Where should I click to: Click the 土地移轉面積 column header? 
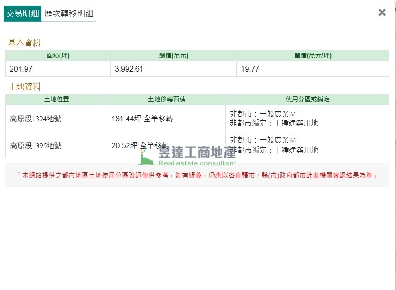pyautogui.click(x=166, y=99)
